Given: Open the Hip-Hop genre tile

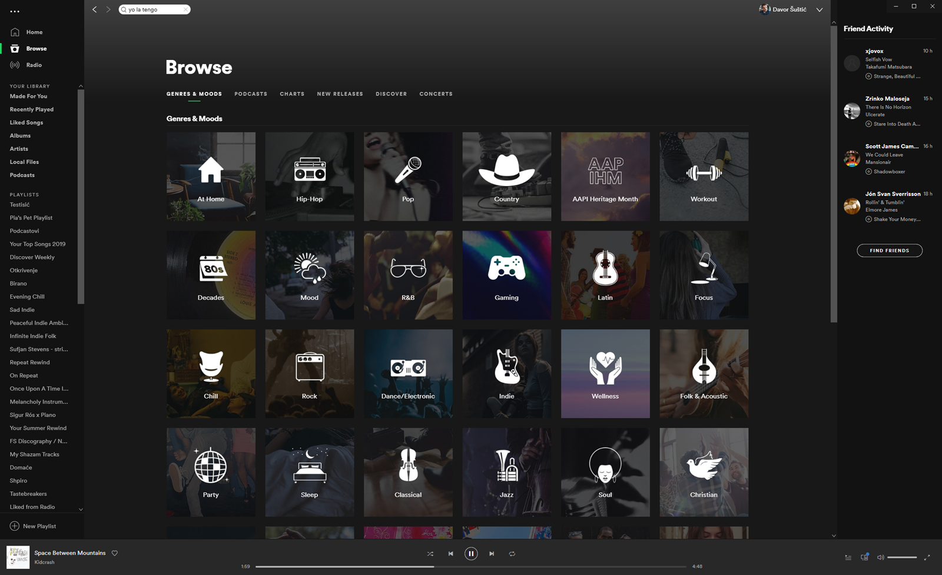Looking at the screenshot, I should point(310,177).
